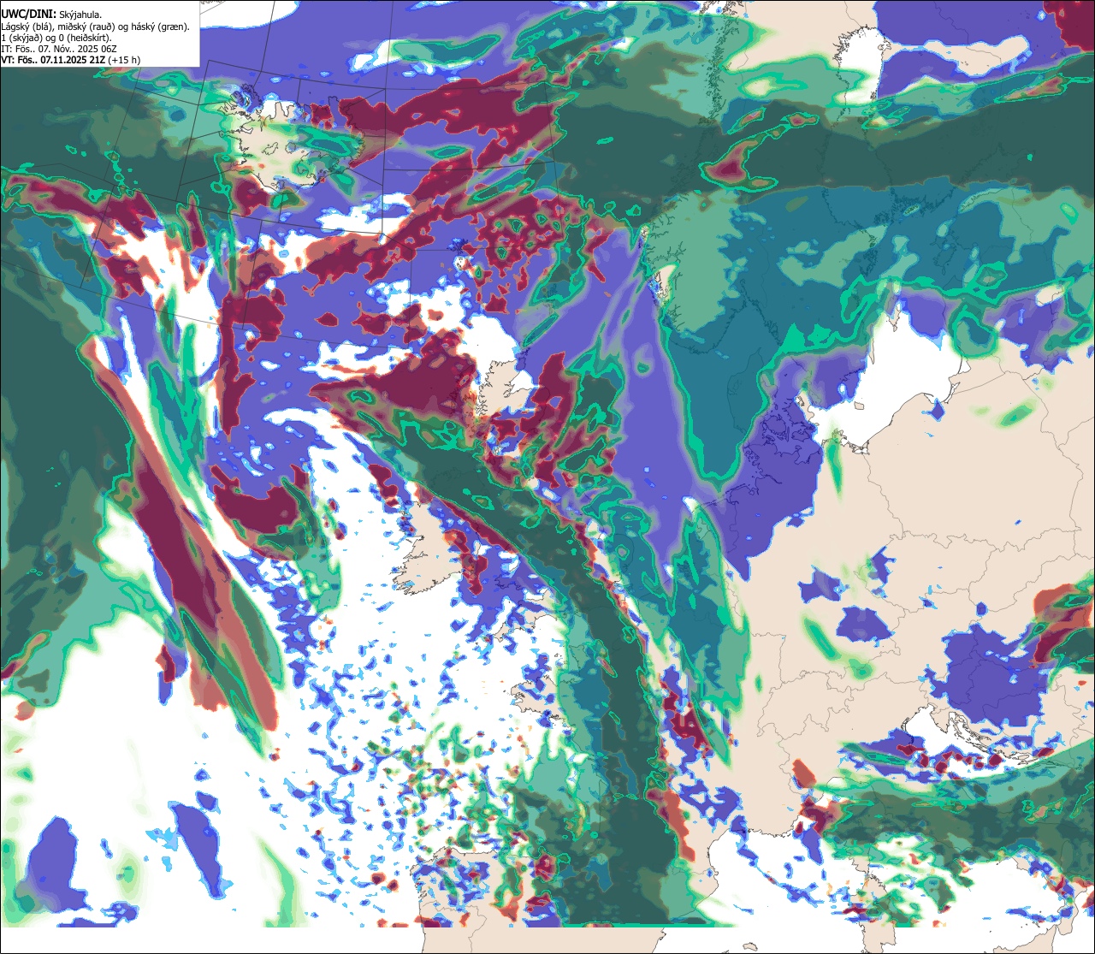Click the "UWC/DINI: Skýjahula." title text

pyautogui.click(x=52, y=15)
